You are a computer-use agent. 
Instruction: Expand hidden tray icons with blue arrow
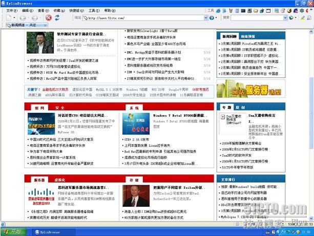click(x=278, y=232)
